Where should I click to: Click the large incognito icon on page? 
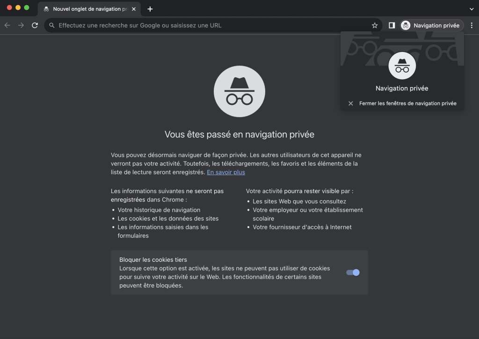click(239, 91)
